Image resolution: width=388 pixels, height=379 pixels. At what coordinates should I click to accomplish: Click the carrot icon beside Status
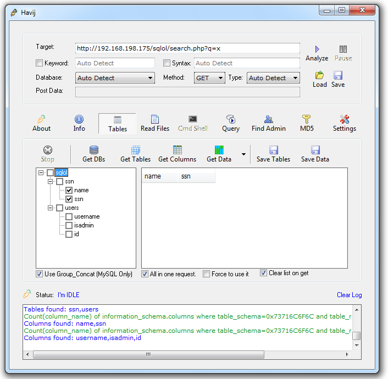(x=27, y=294)
